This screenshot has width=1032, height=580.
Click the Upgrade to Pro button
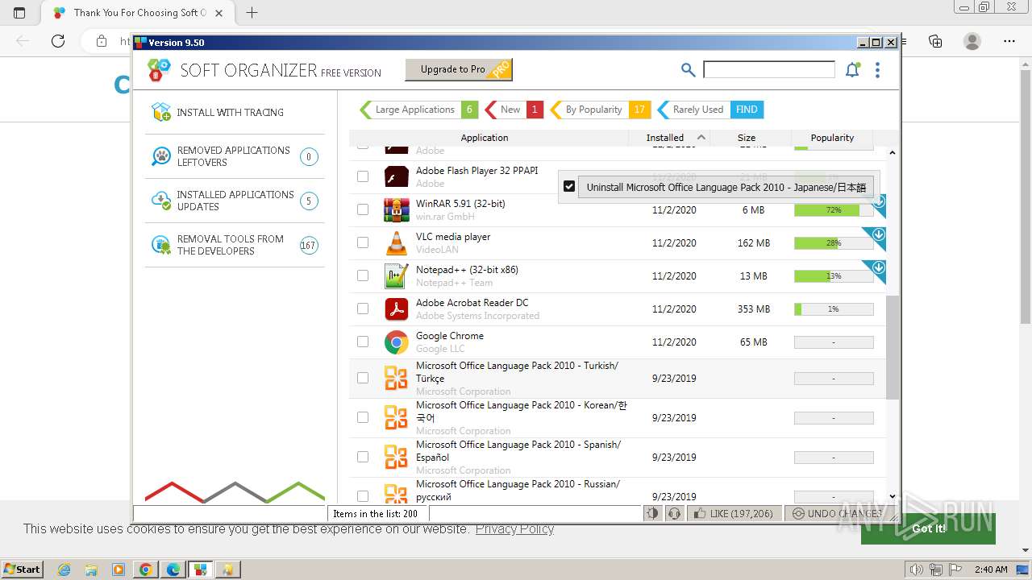(x=459, y=69)
